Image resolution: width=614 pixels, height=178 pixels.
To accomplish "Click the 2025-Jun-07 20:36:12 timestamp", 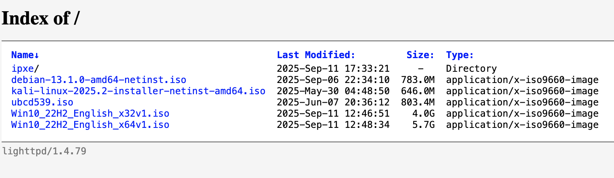I will (333, 102).
